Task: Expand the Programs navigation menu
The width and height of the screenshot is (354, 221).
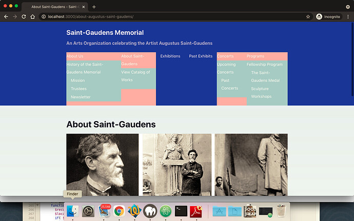Action: point(255,56)
